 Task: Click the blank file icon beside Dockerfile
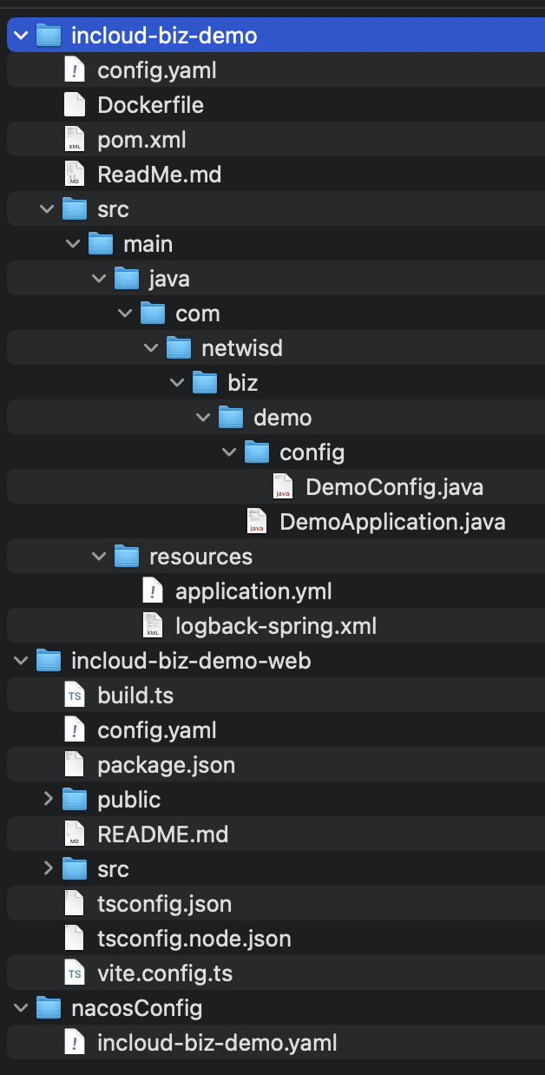(x=75, y=105)
